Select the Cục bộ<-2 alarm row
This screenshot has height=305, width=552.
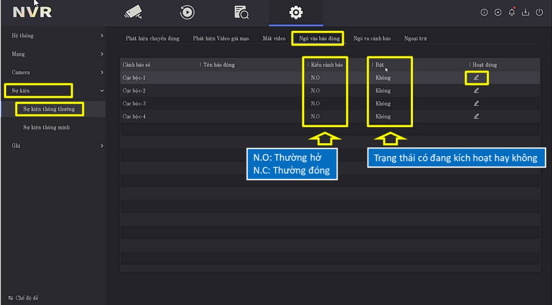click(134, 91)
